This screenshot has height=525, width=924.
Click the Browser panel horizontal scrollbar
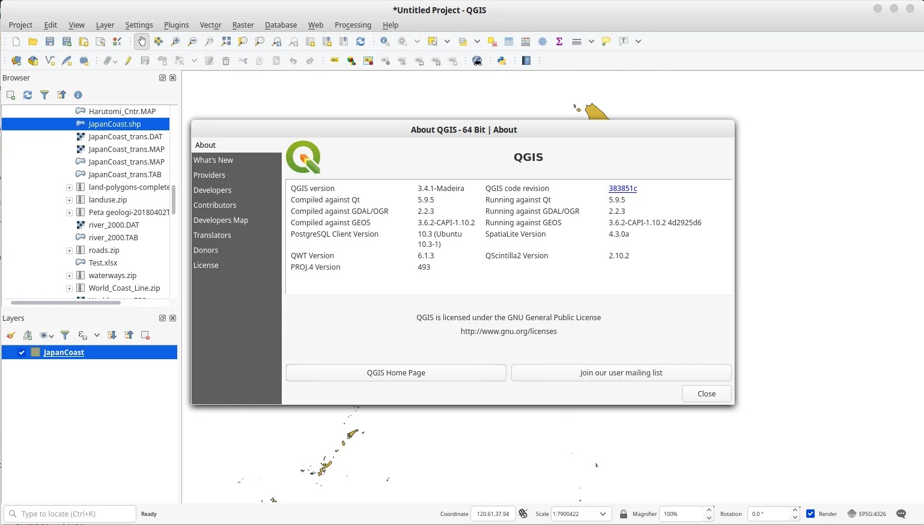pyautogui.click(x=65, y=303)
